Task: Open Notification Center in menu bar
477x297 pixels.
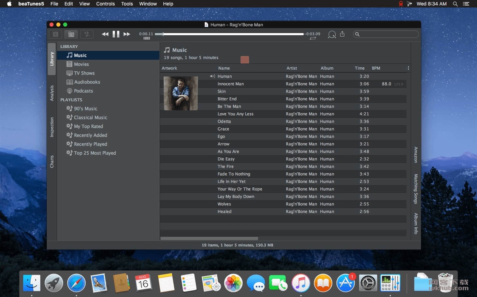Action: click(466, 4)
